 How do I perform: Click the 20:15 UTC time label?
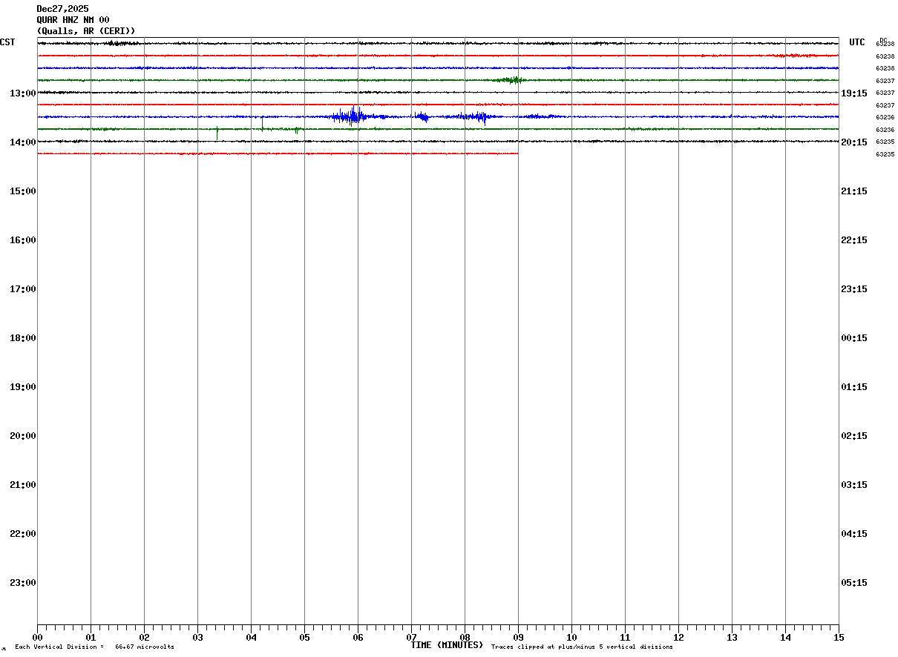point(854,142)
